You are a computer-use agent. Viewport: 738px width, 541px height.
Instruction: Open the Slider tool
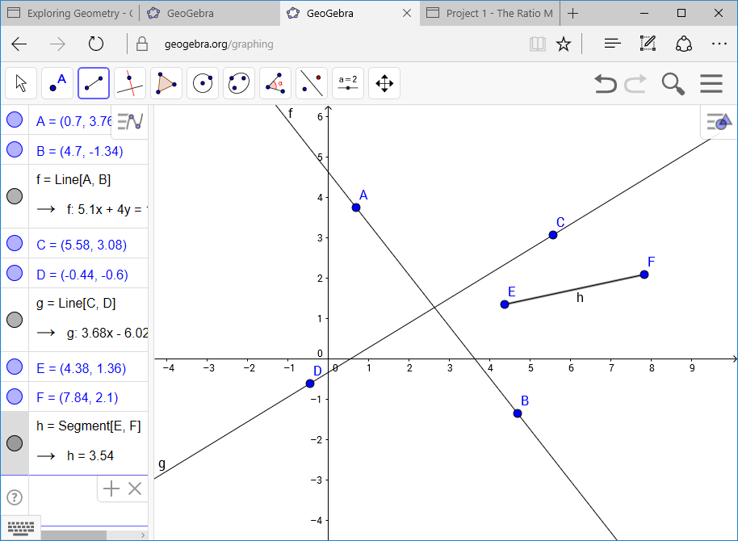(347, 82)
